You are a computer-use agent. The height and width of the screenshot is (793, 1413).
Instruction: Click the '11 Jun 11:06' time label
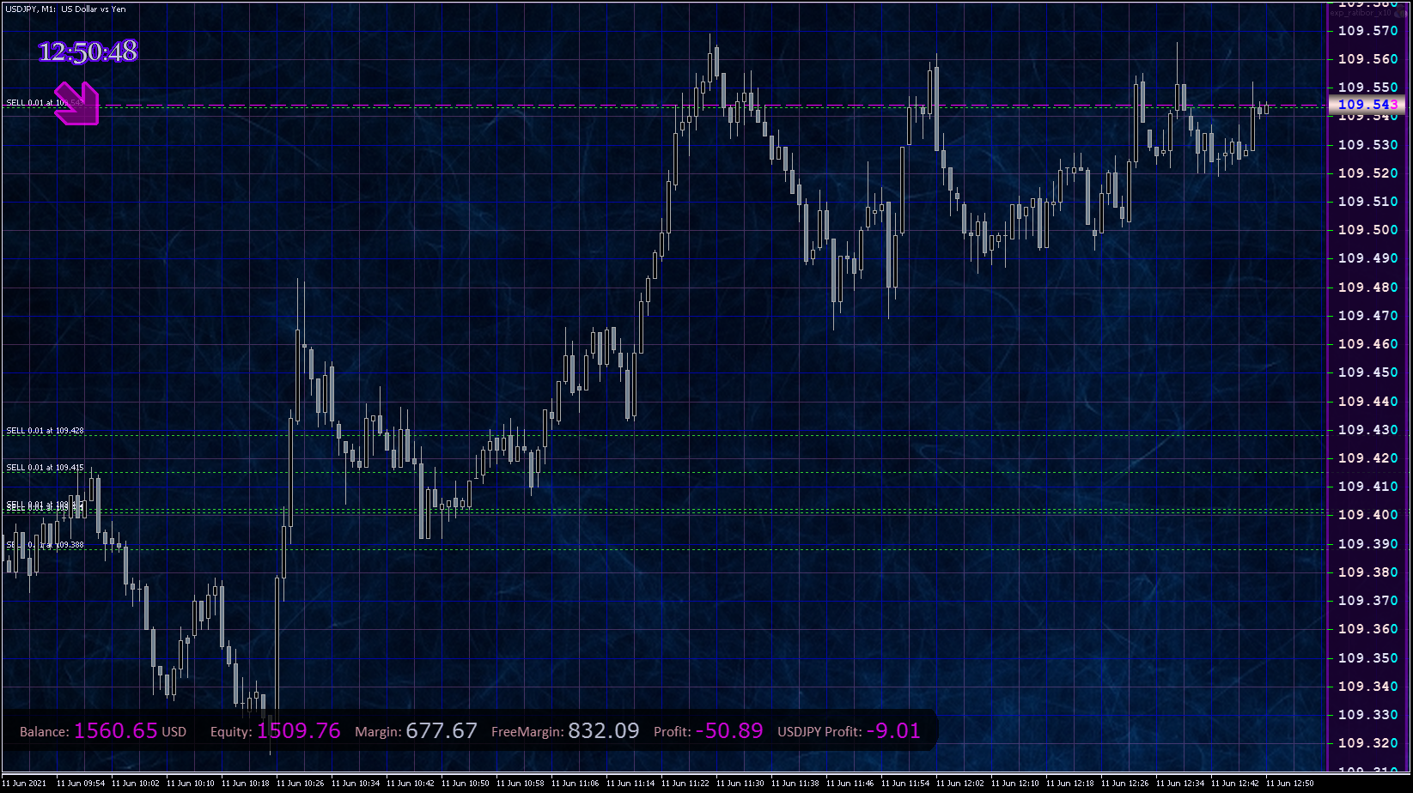coord(576,783)
